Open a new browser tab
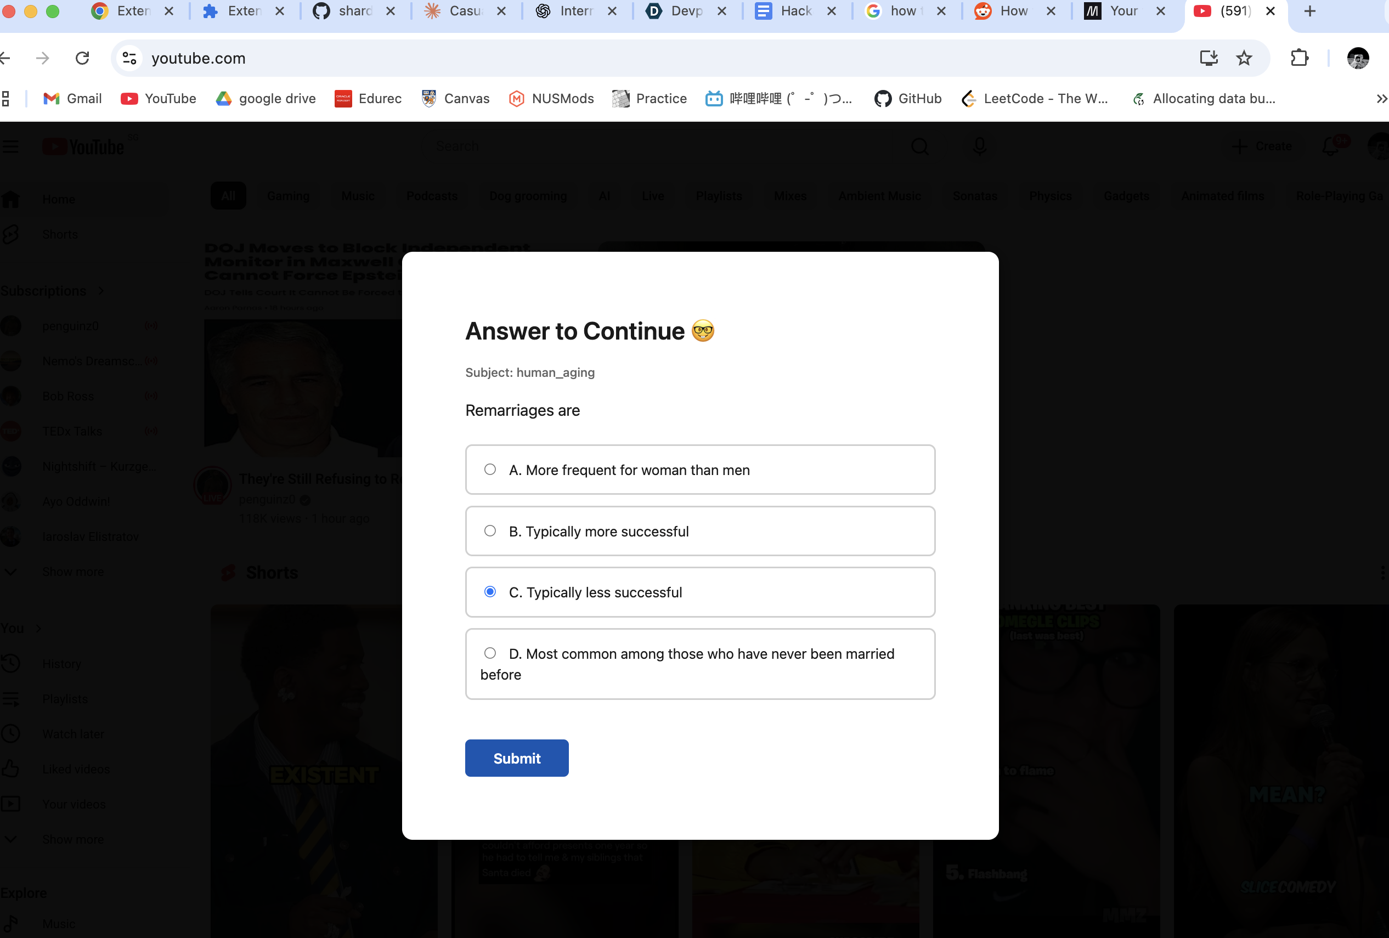1389x938 pixels. pyautogui.click(x=1310, y=11)
